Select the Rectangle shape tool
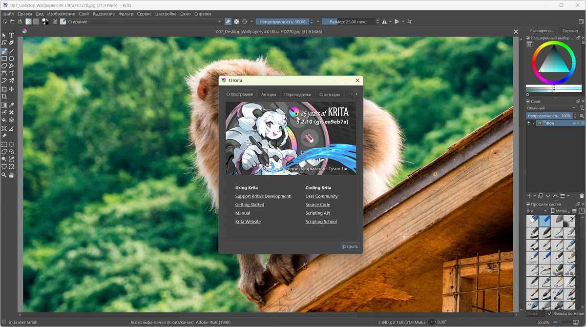Viewport: 586px width, 327px height. (x=4, y=58)
